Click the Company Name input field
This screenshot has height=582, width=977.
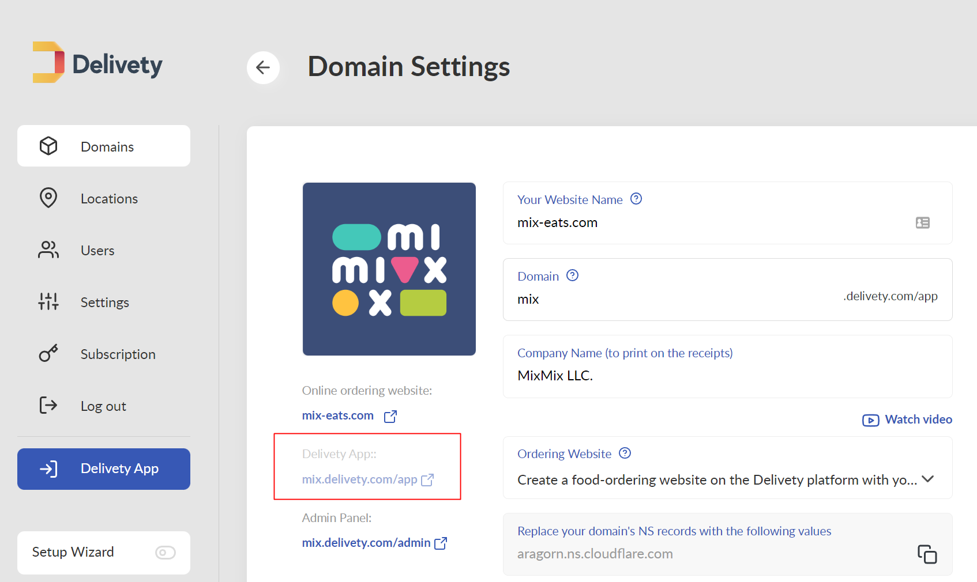(727, 366)
